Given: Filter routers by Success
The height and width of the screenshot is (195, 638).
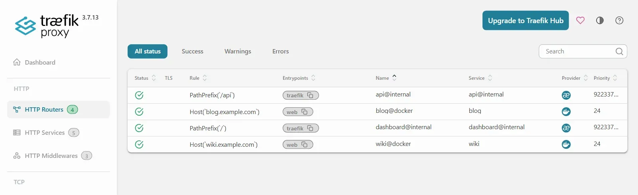Looking at the screenshot, I should (x=193, y=51).
